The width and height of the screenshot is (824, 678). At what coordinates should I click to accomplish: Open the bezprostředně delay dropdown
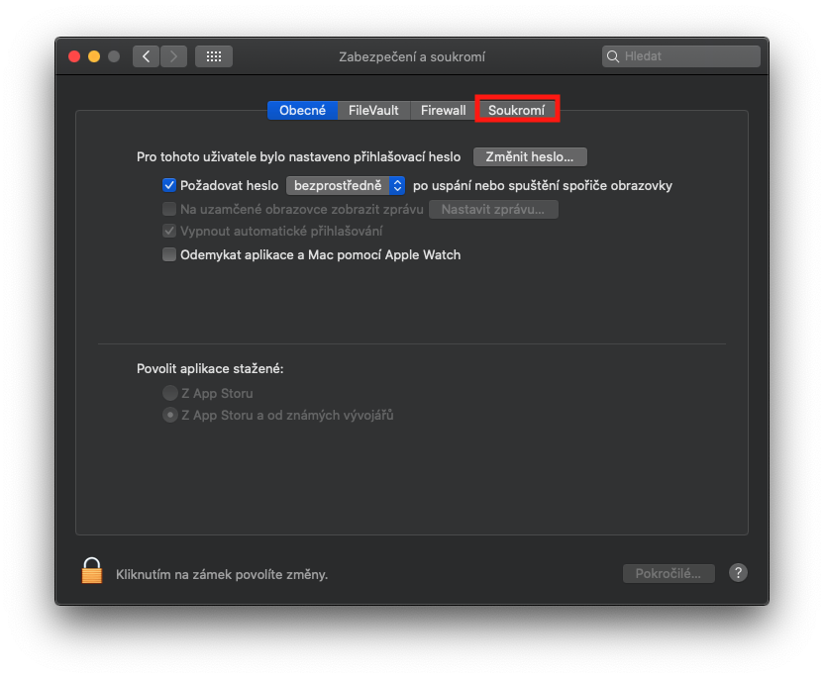pyautogui.click(x=346, y=185)
